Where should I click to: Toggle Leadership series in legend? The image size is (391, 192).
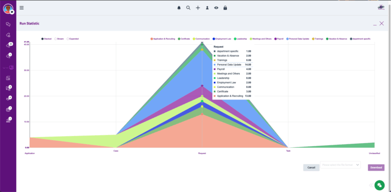click(x=240, y=39)
